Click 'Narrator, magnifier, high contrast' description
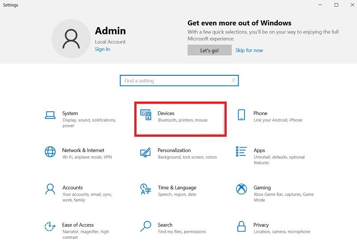 click(86, 234)
